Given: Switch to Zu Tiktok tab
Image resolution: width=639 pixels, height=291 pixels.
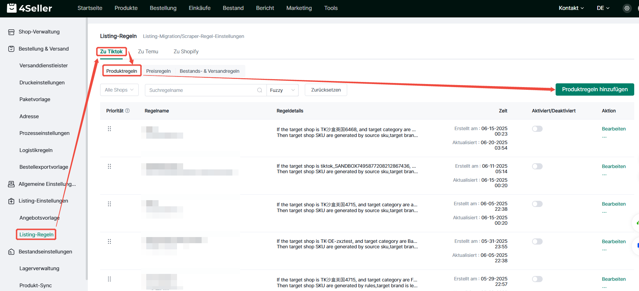Looking at the screenshot, I should (111, 52).
